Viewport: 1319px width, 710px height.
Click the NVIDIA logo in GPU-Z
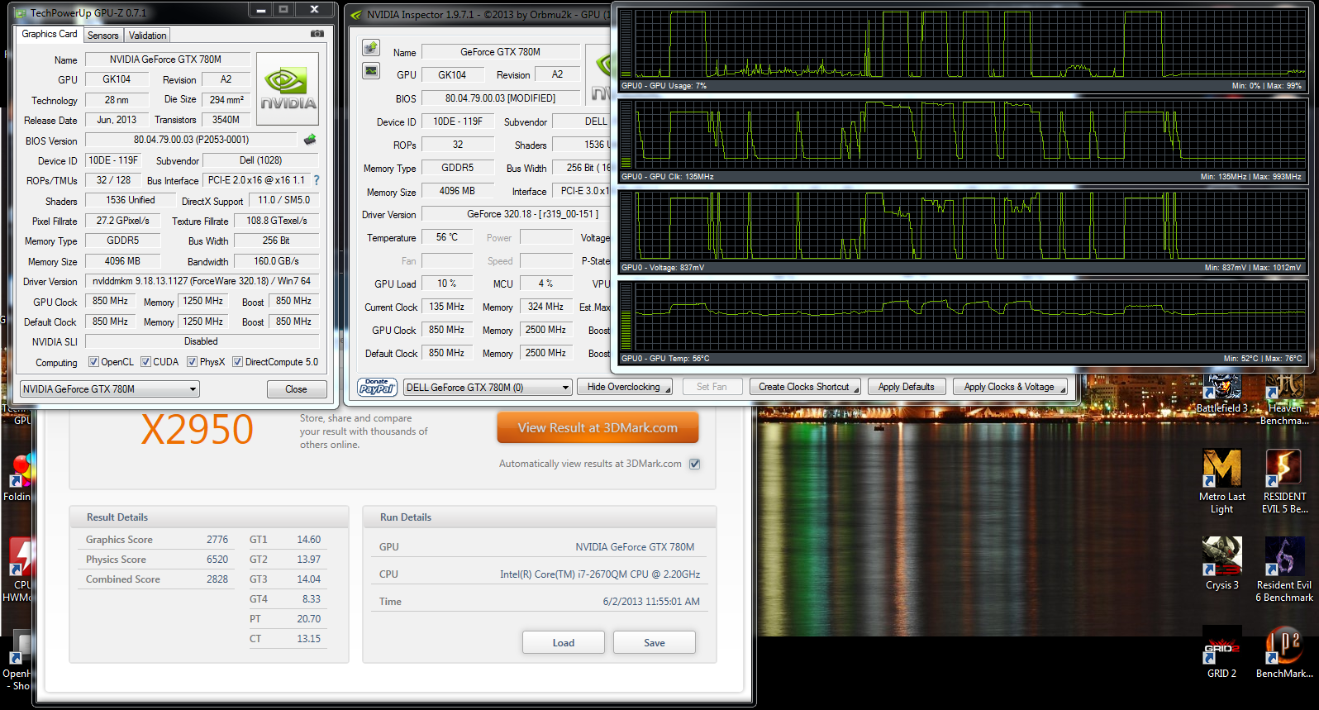click(x=288, y=89)
